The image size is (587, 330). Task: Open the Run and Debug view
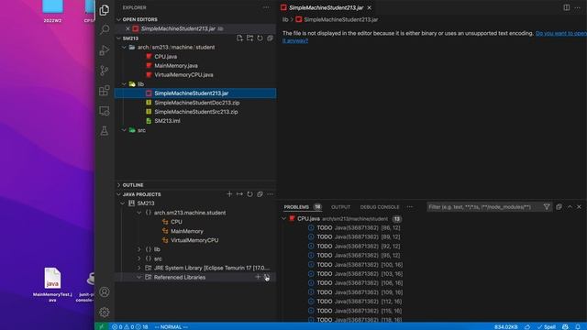pos(105,50)
